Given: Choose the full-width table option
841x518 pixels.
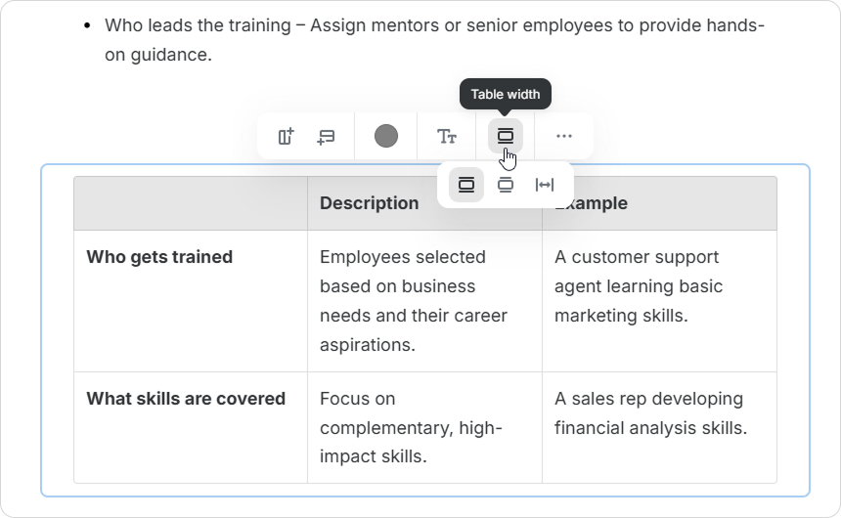Looking at the screenshot, I should (x=545, y=185).
